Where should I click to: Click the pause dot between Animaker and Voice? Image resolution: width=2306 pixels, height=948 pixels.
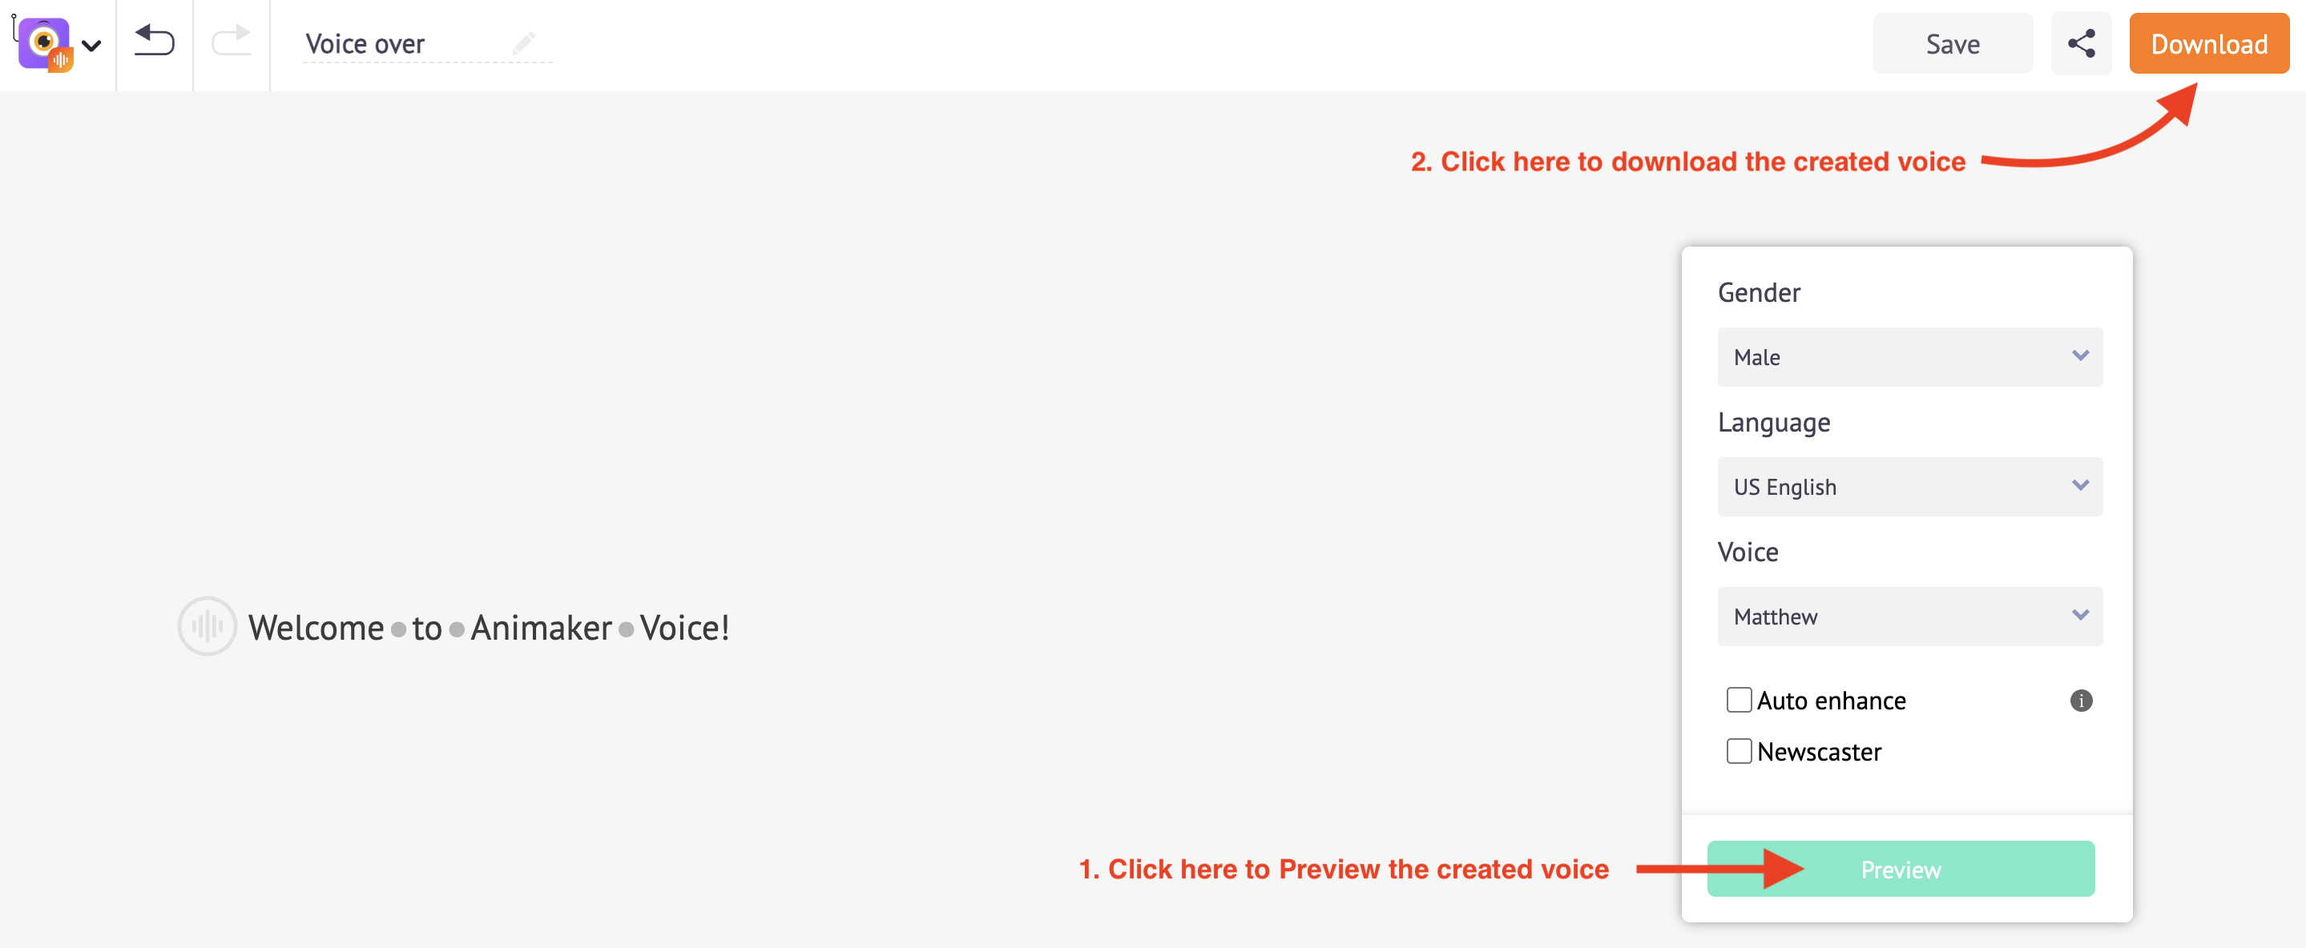pos(626,629)
